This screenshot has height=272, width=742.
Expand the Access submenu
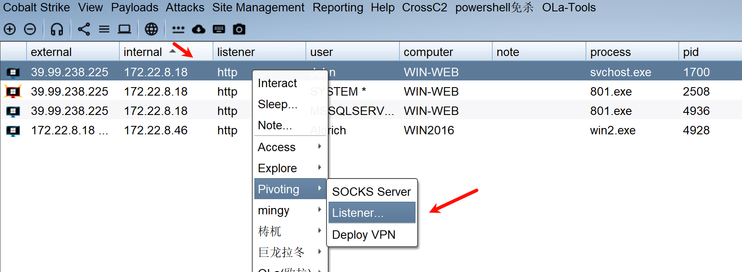tap(289, 147)
